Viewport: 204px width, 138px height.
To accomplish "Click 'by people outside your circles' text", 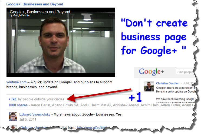I will pyautogui.click(x=41, y=99).
